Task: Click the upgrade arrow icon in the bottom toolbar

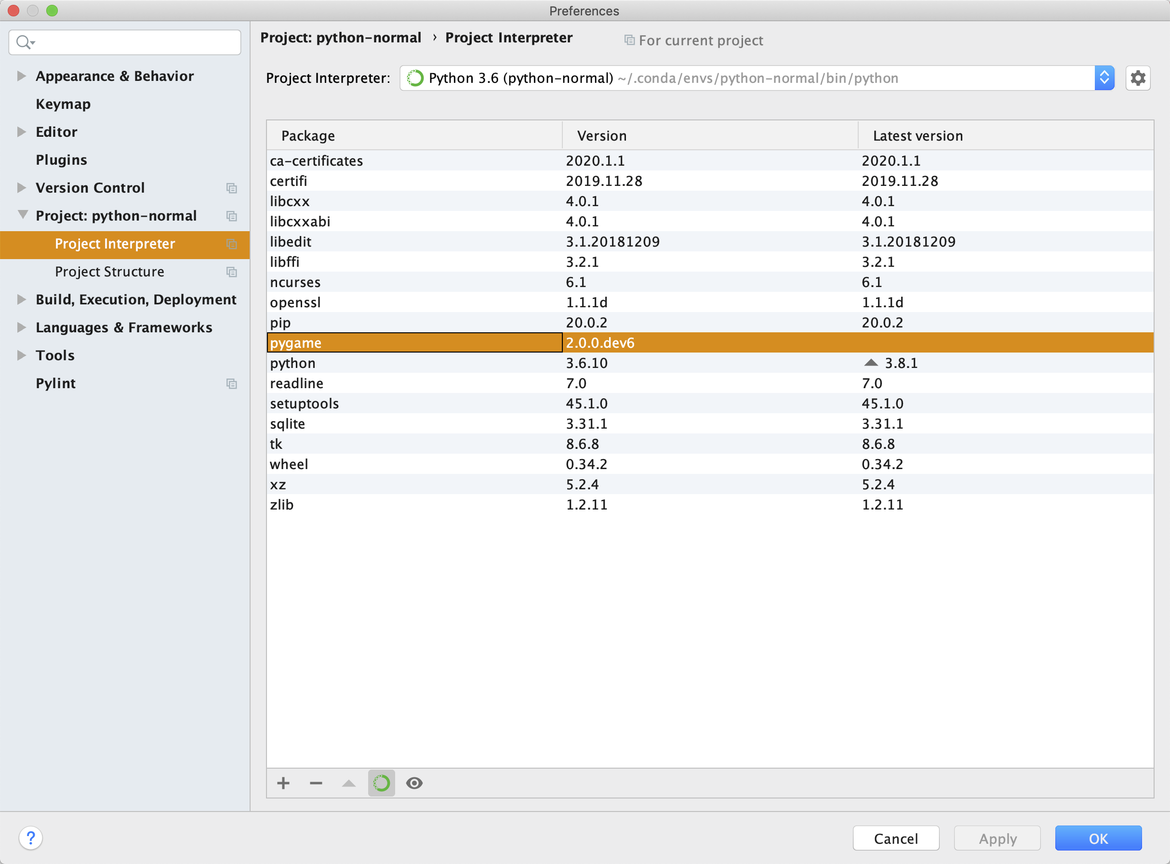Action: [x=348, y=783]
